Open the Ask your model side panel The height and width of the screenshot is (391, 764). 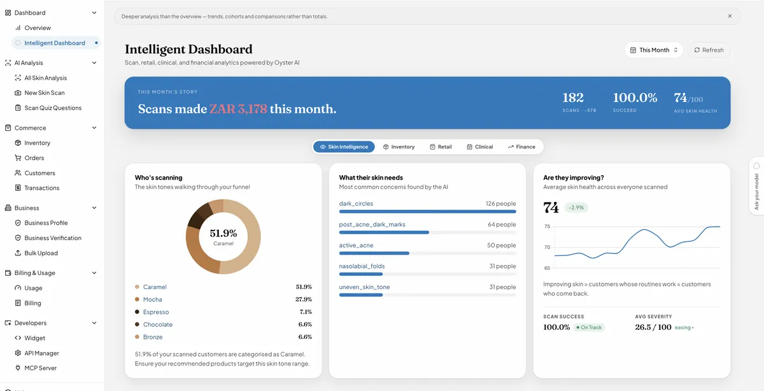(x=756, y=185)
